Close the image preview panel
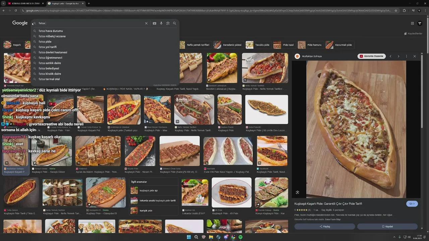This screenshot has height=241, width=429. pyautogui.click(x=415, y=56)
